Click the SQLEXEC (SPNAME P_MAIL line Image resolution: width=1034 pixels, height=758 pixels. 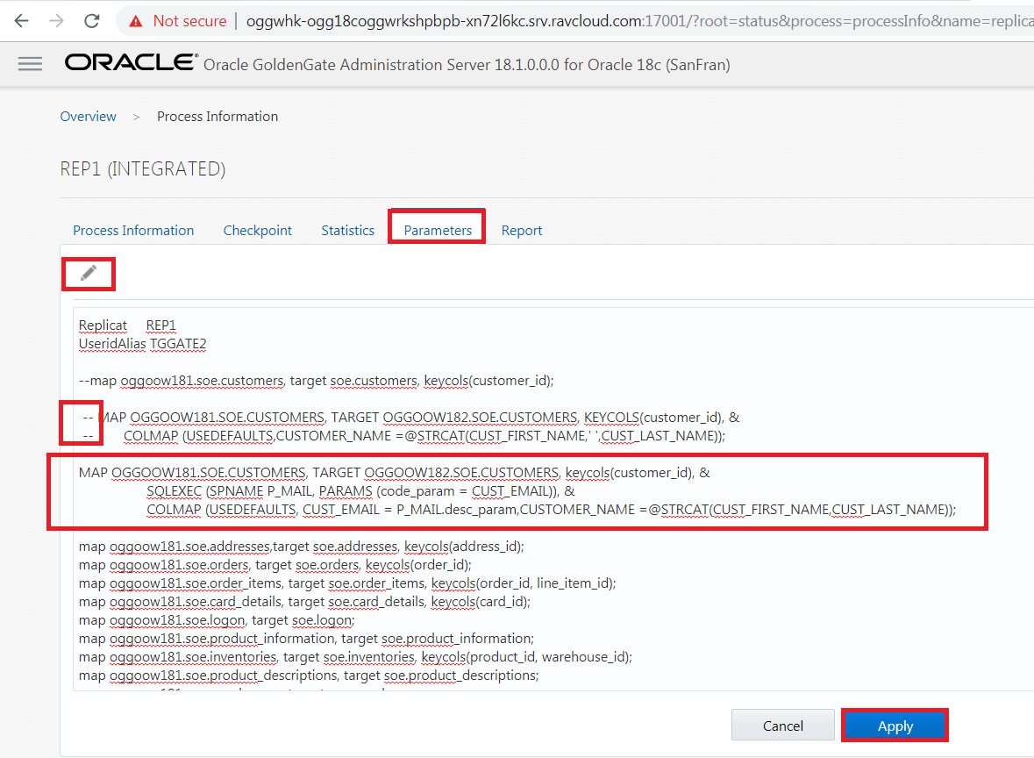point(360,490)
